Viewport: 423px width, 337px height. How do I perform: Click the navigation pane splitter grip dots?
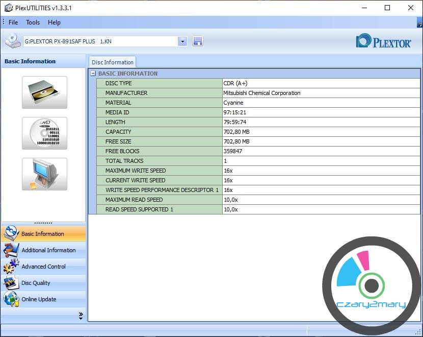pyautogui.click(x=43, y=223)
